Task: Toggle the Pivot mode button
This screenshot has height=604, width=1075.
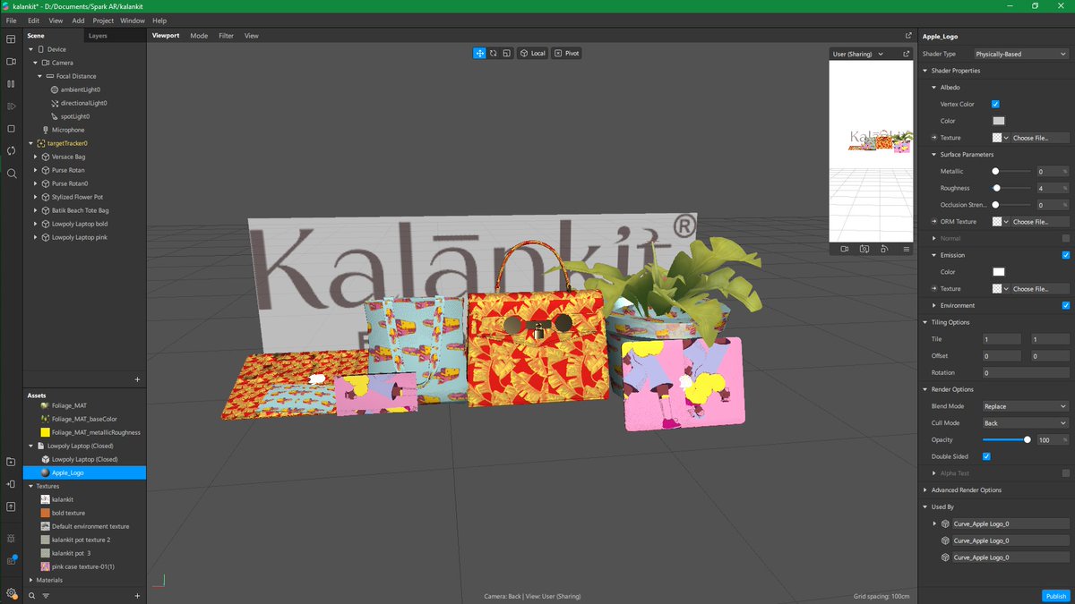Action: (x=566, y=53)
